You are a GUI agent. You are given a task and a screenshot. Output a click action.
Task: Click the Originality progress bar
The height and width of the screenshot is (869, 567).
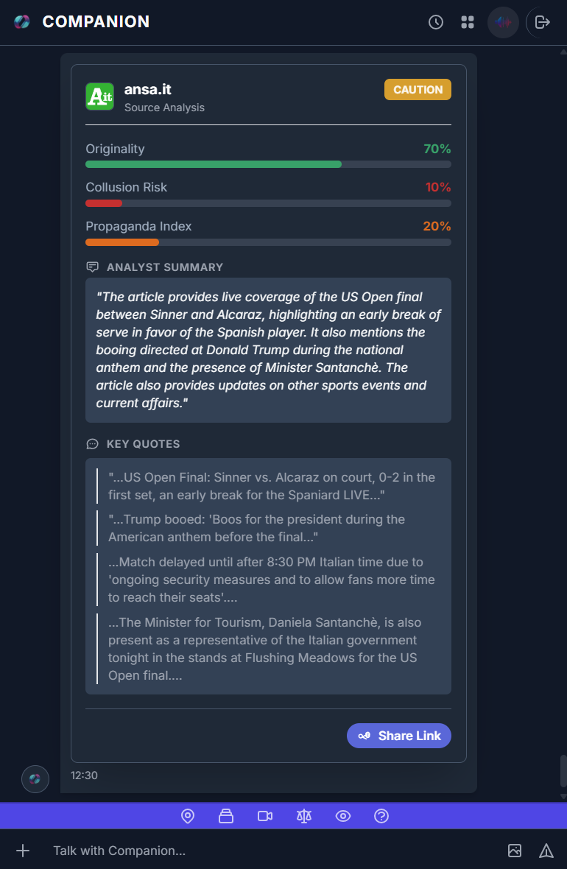[268, 164]
